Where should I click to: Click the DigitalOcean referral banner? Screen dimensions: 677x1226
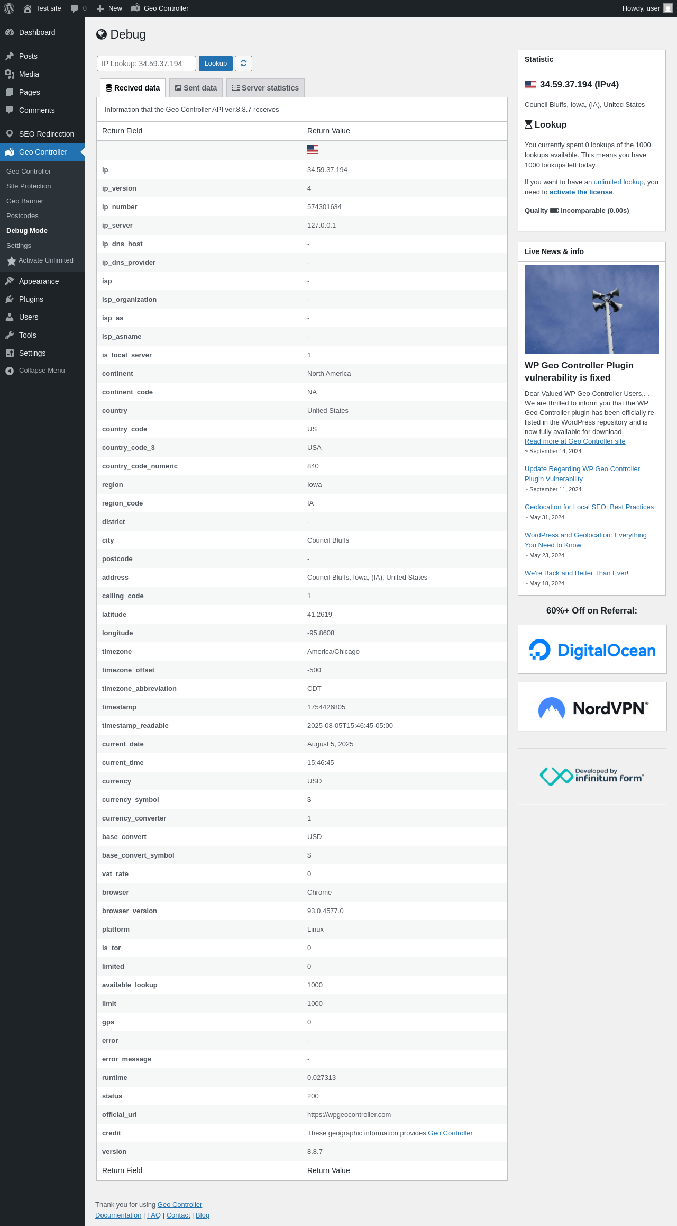592,650
